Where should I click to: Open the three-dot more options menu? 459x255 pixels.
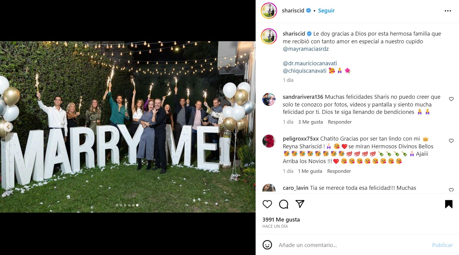click(x=448, y=11)
